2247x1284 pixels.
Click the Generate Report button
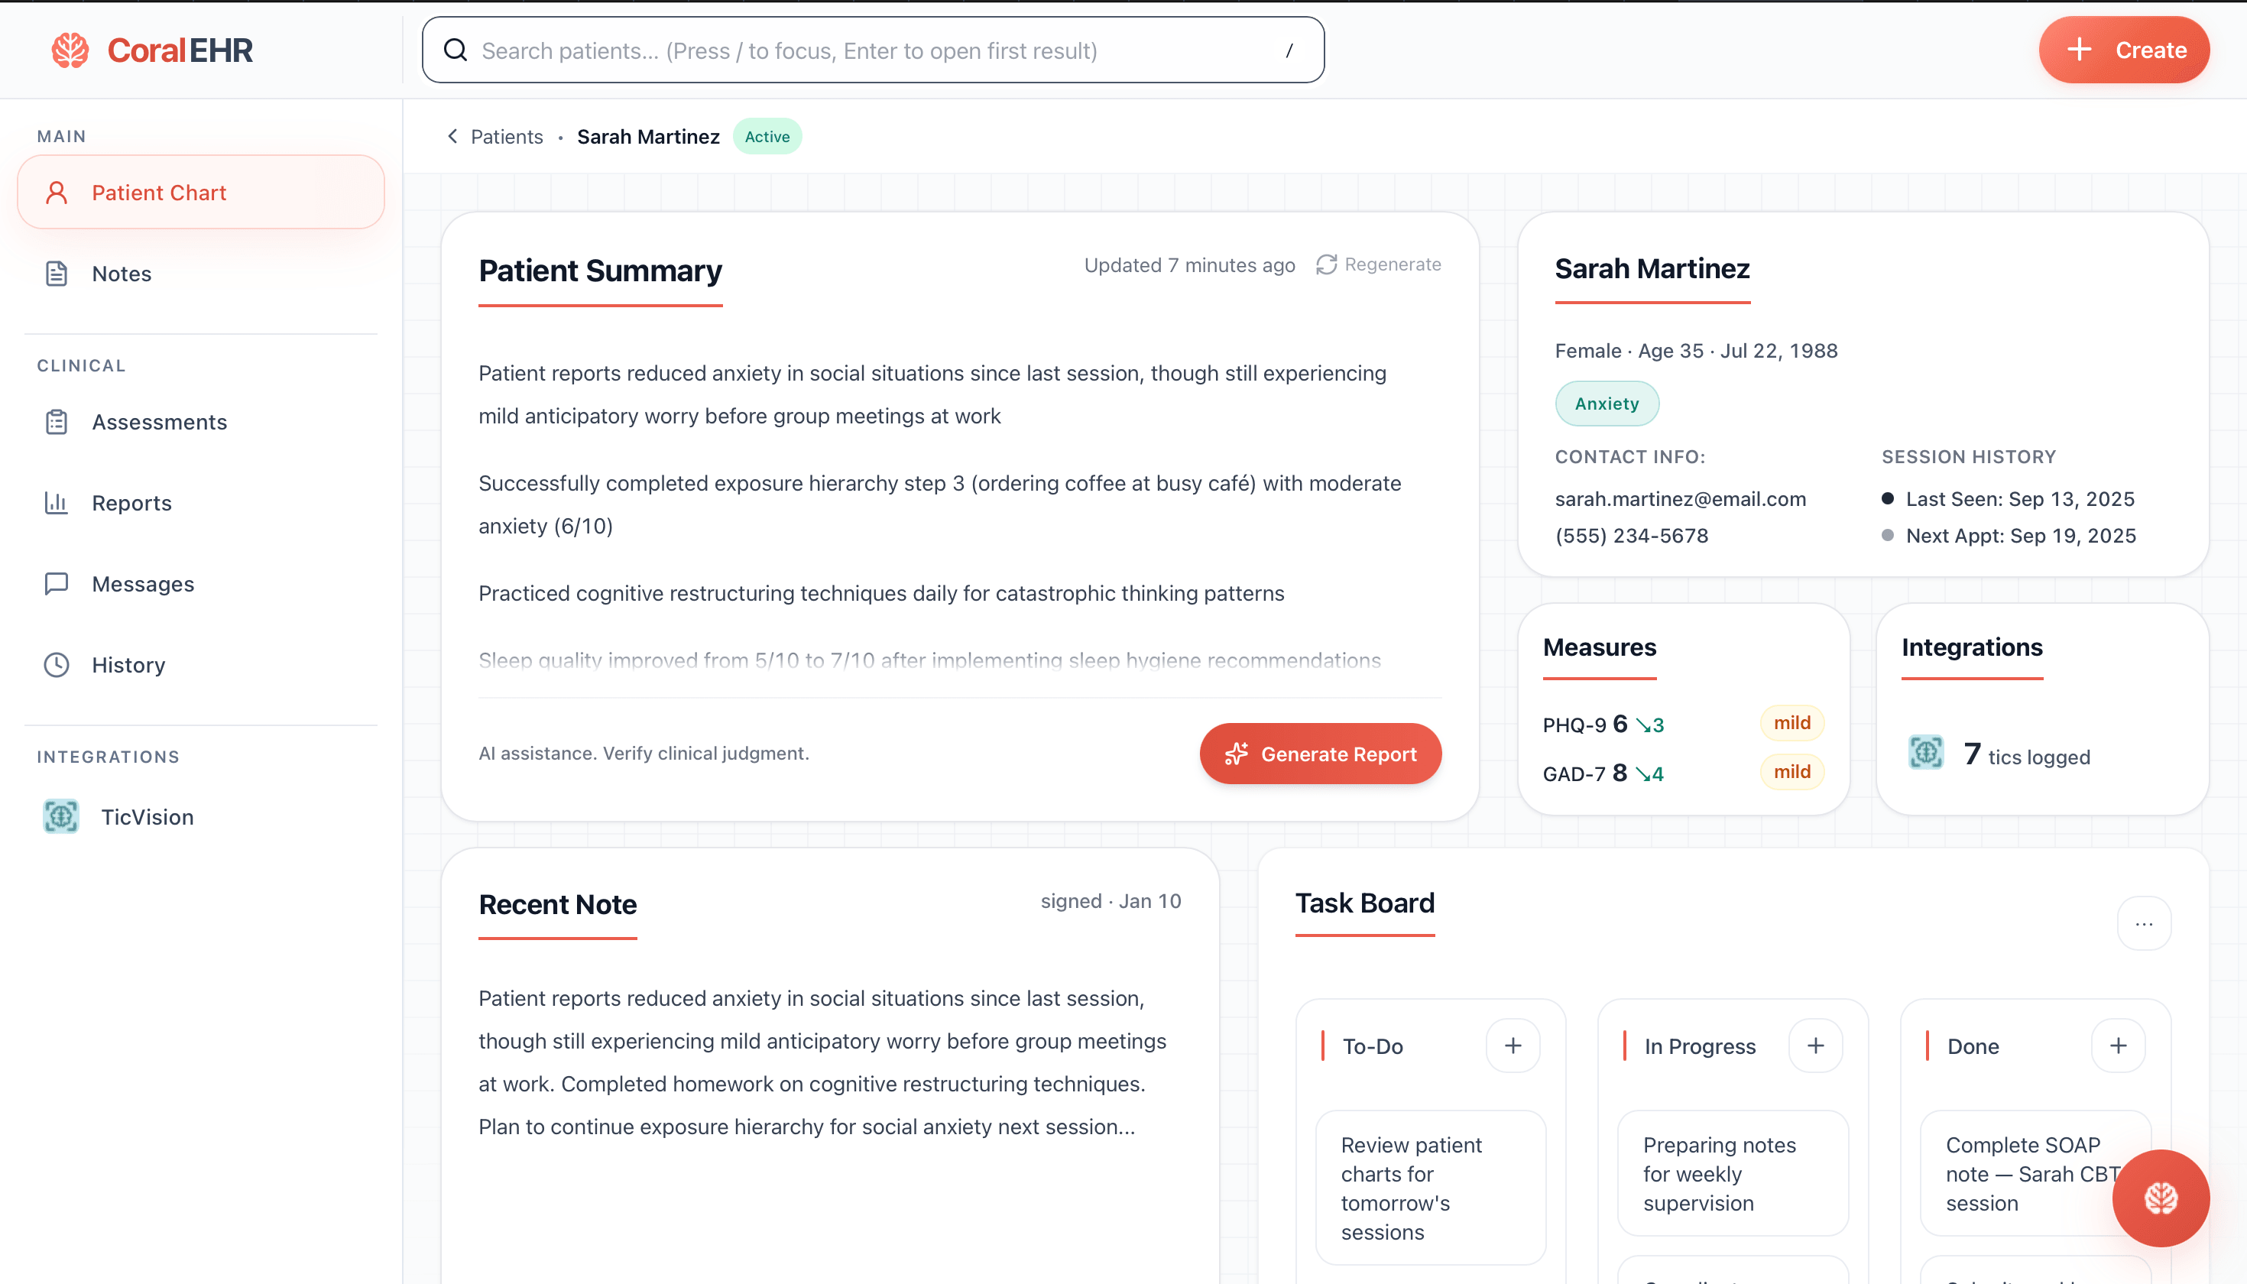tap(1320, 754)
